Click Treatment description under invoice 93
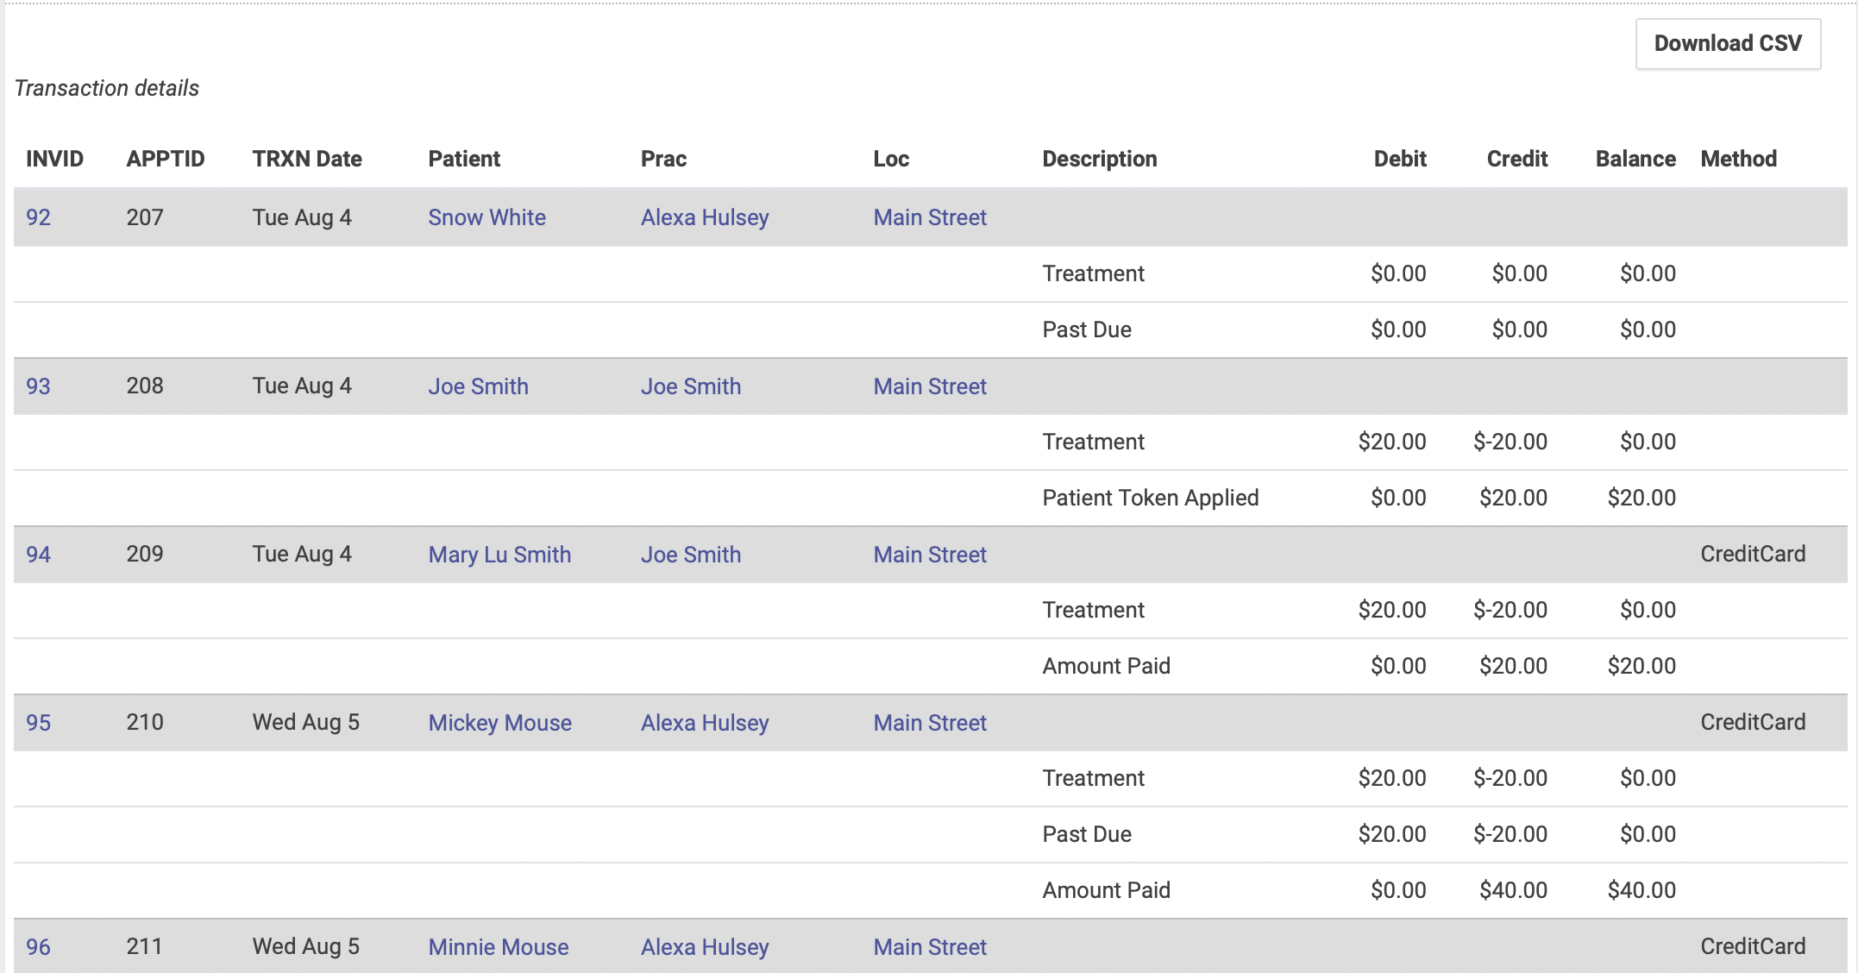The image size is (1858, 973). click(1093, 442)
